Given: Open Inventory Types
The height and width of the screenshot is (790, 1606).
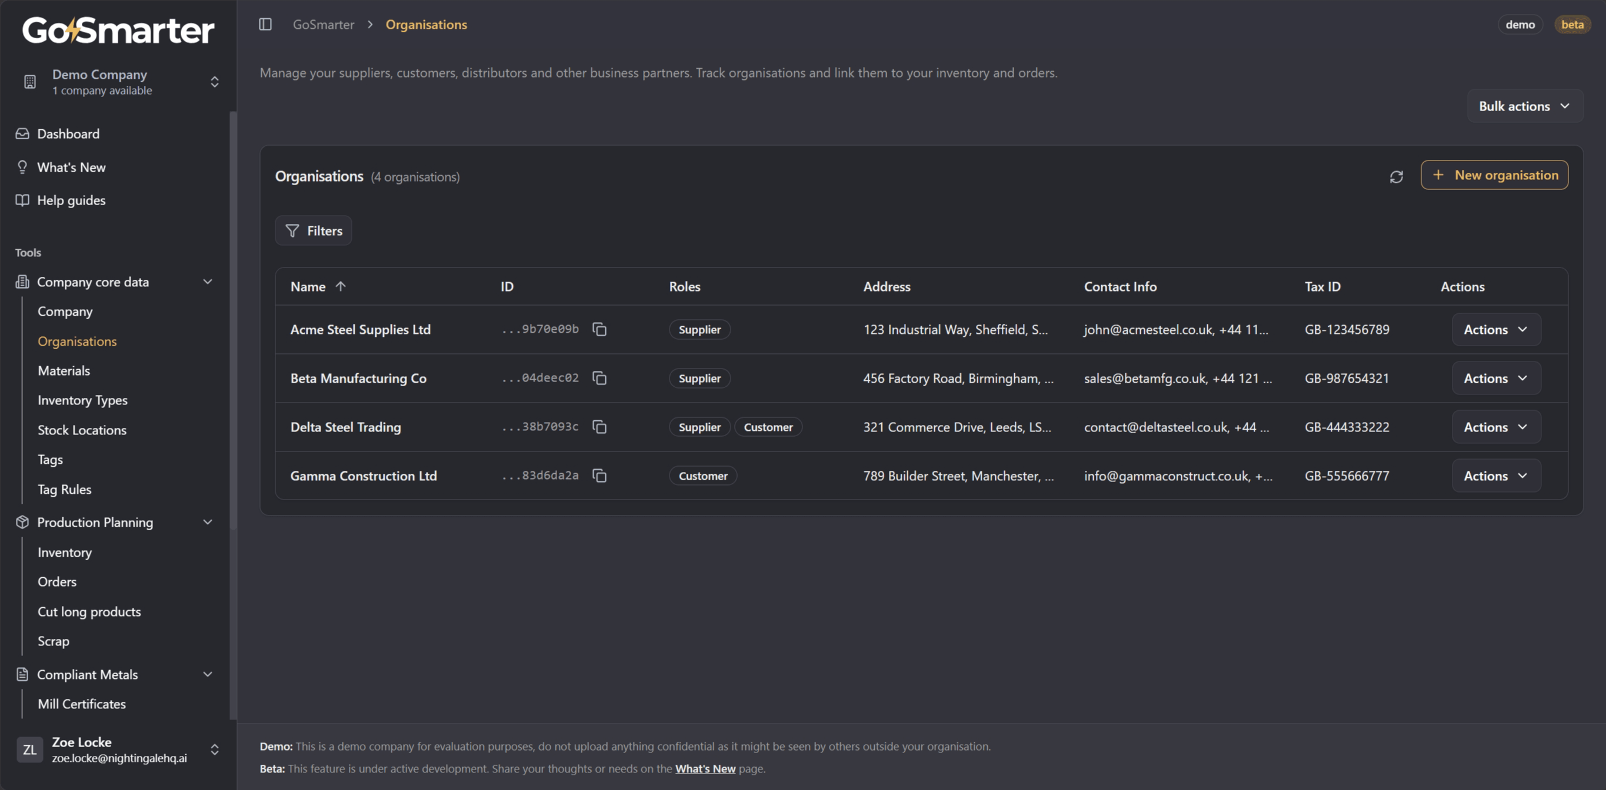Looking at the screenshot, I should [82, 400].
